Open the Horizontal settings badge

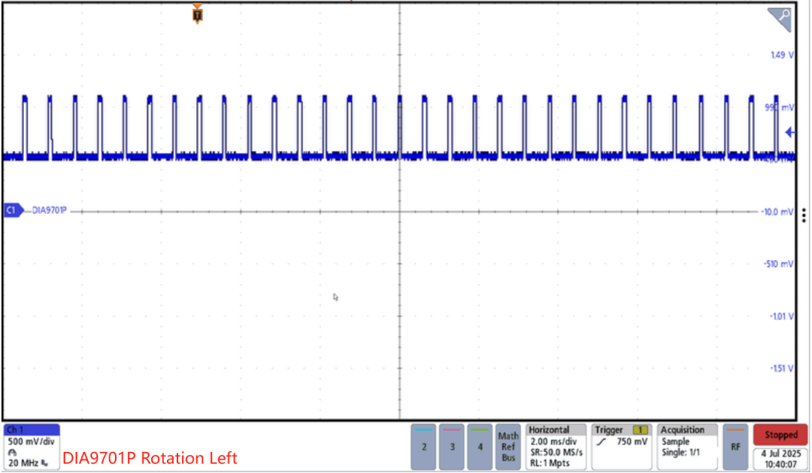[556, 446]
